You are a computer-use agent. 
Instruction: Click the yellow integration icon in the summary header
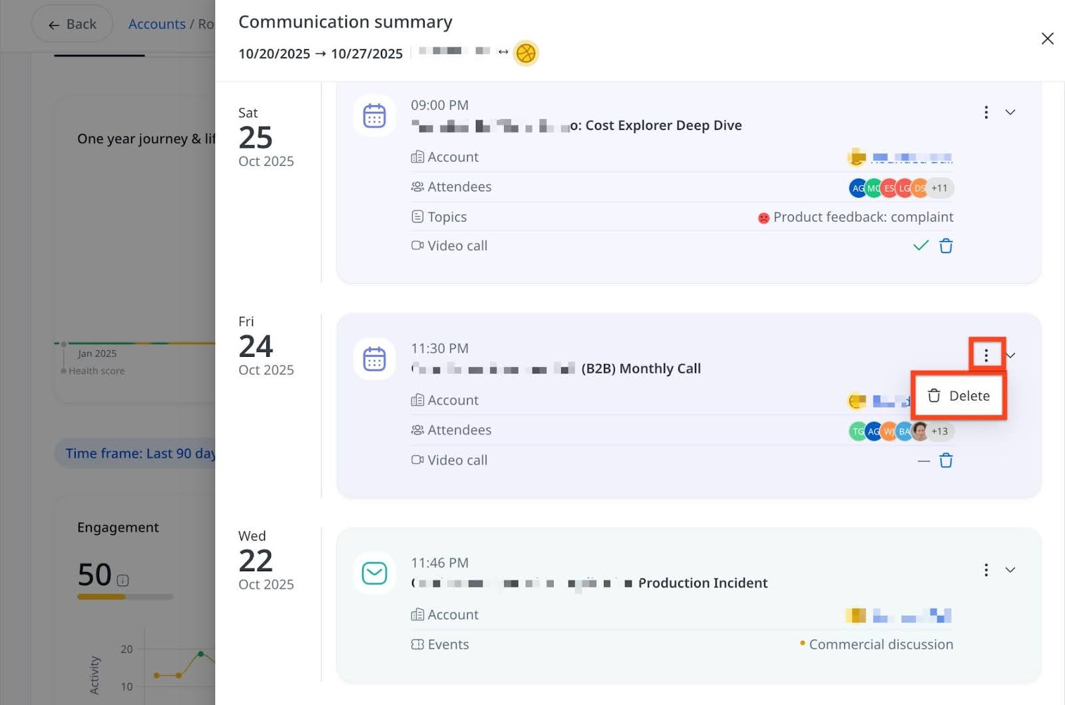[x=525, y=53]
